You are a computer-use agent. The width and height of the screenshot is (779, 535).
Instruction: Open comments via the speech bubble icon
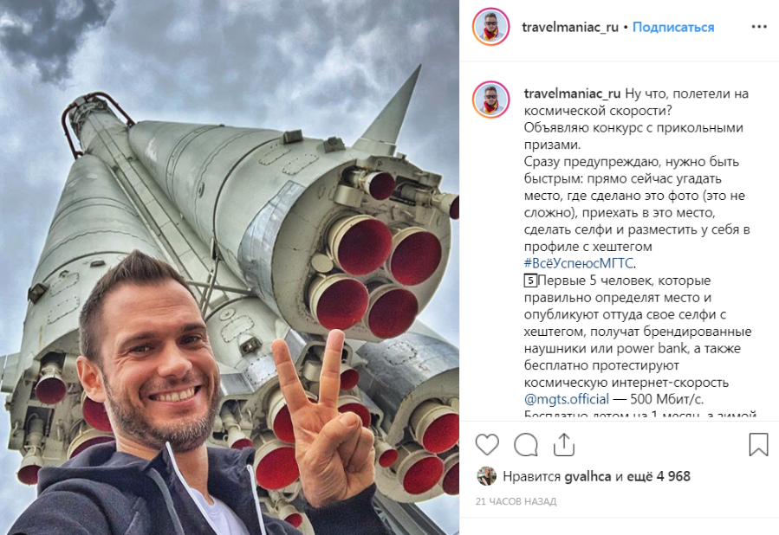click(x=526, y=444)
